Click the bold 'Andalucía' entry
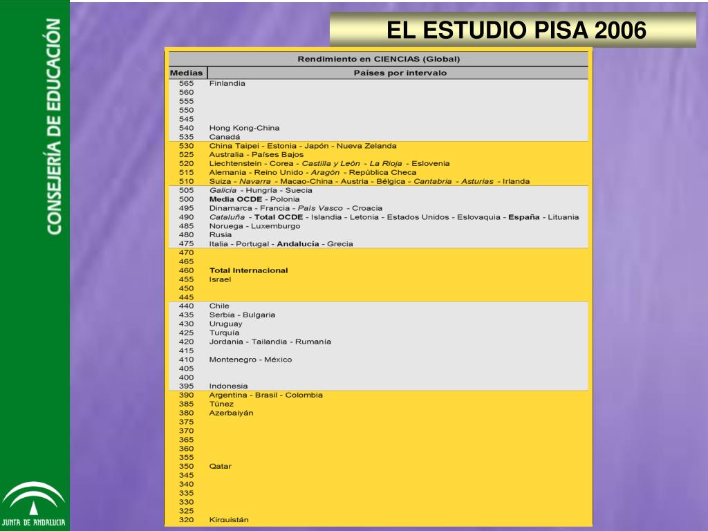 pyautogui.click(x=298, y=244)
